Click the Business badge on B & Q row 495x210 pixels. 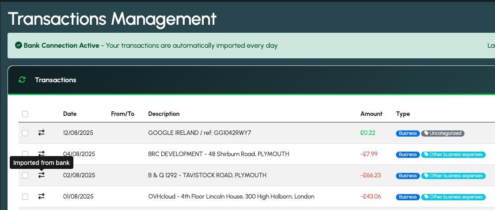(408, 176)
